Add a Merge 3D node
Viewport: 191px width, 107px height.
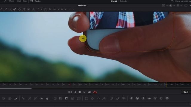point(149,98)
